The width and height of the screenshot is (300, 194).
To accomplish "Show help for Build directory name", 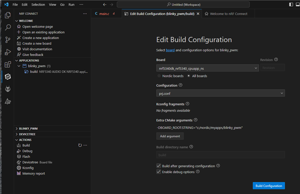I will pos(191,147).
